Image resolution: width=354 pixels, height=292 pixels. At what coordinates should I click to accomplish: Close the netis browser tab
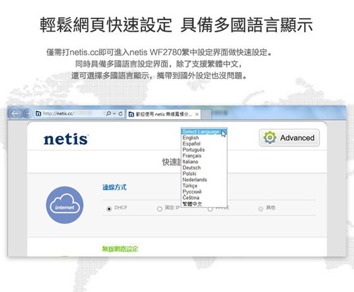(x=197, y=114)
